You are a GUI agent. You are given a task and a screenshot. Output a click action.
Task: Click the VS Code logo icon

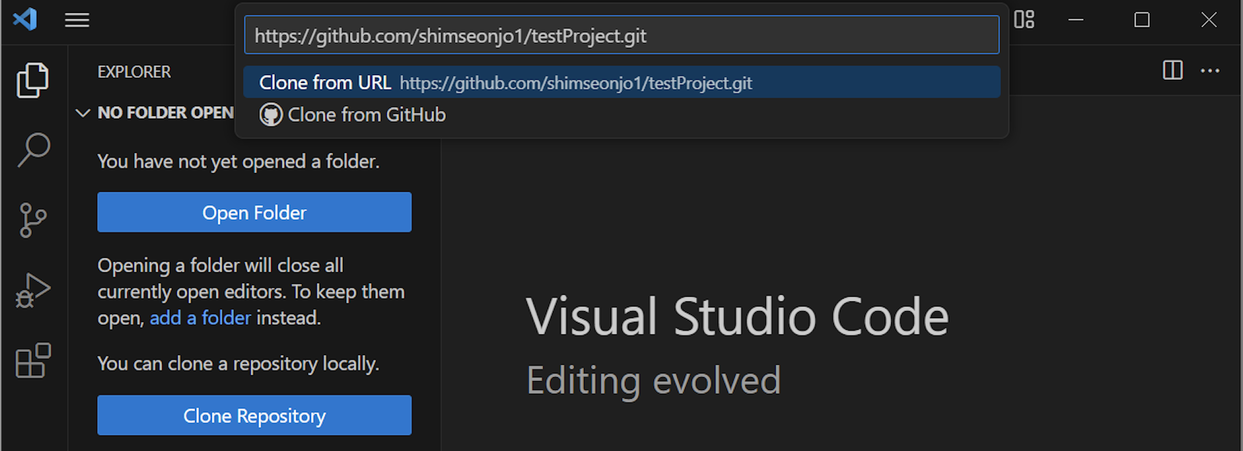25,19
